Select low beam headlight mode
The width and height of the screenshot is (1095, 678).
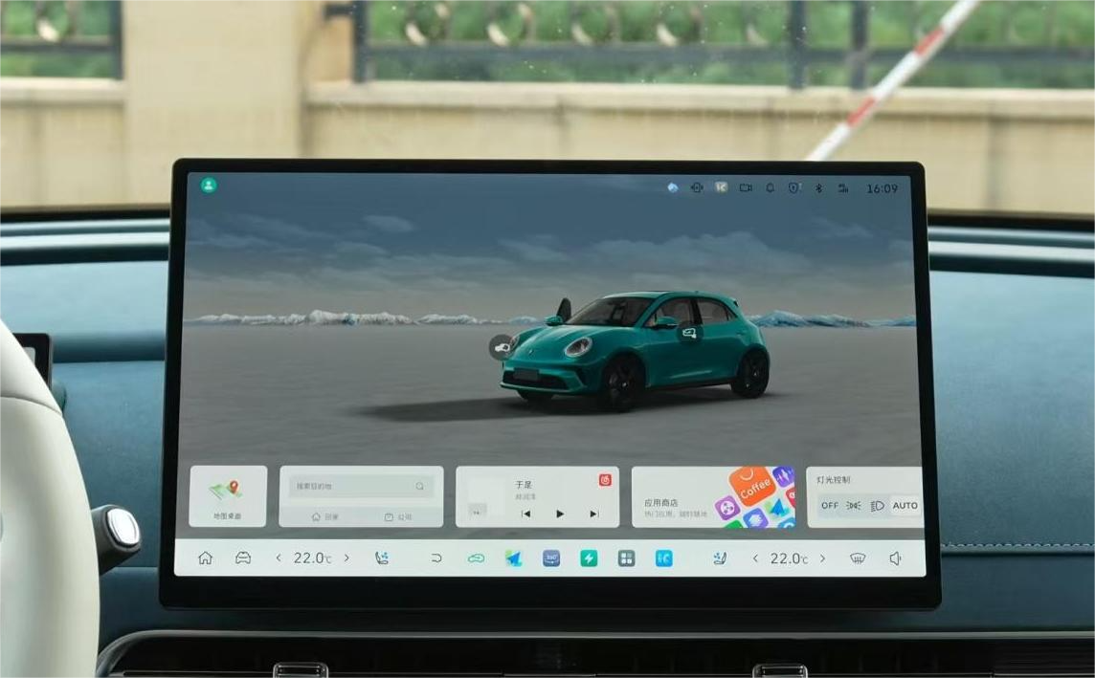877,506
